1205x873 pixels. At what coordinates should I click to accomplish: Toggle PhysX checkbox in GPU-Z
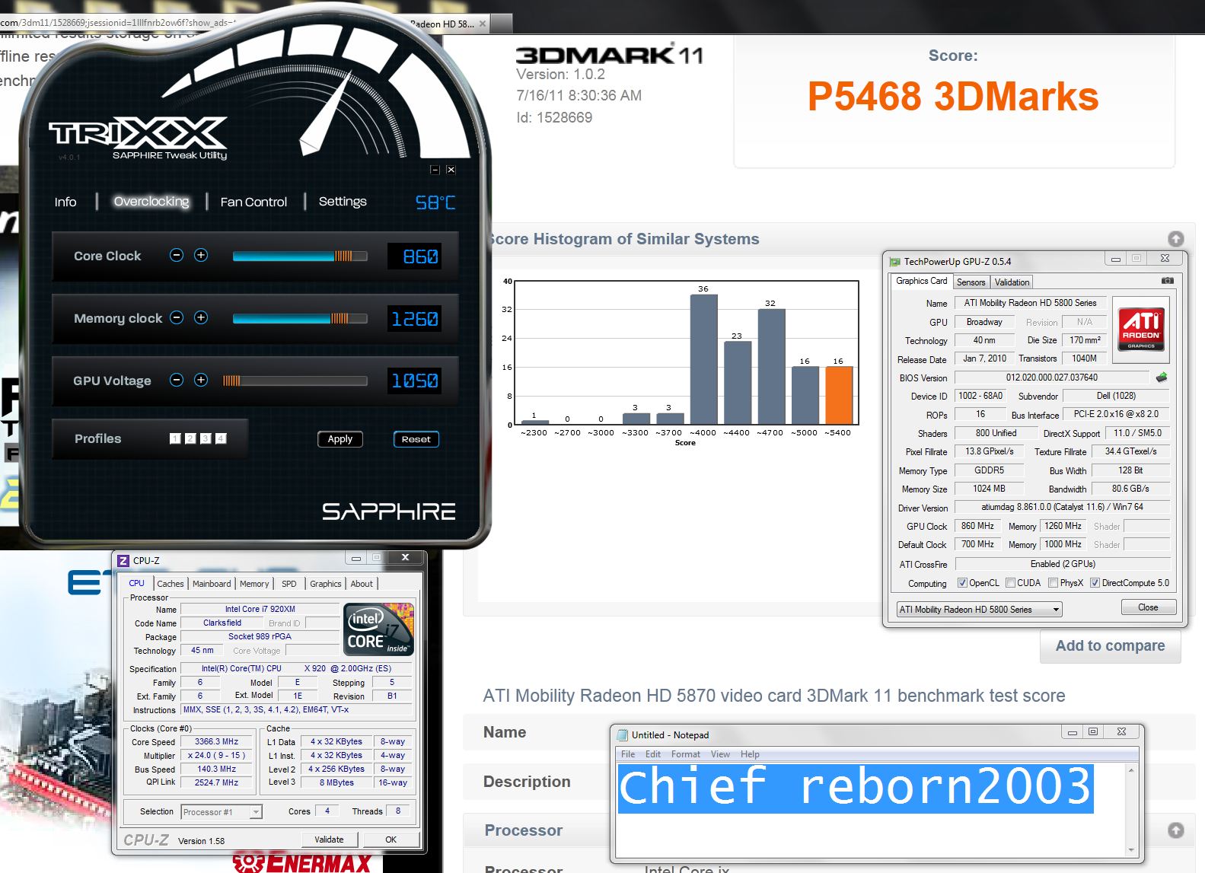(1053, 583)
